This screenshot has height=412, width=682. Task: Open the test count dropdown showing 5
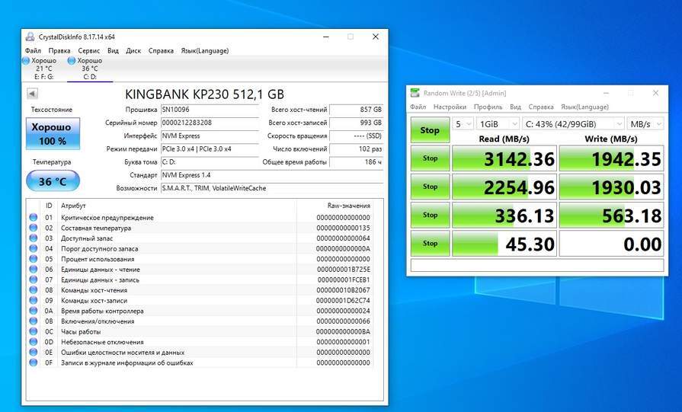pyautogui.click(x=463, y=124)
